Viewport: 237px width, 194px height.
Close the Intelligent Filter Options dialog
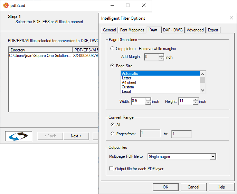coord(231,18)
